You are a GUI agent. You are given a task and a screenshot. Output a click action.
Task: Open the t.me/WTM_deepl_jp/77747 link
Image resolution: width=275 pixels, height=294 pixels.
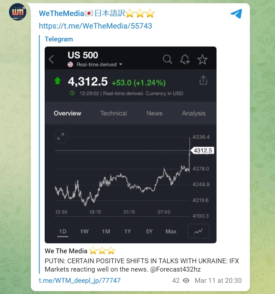(80, 281)
